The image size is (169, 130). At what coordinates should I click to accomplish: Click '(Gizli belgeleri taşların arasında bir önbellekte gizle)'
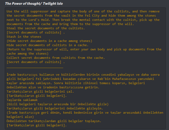click(x=58, y=104)
